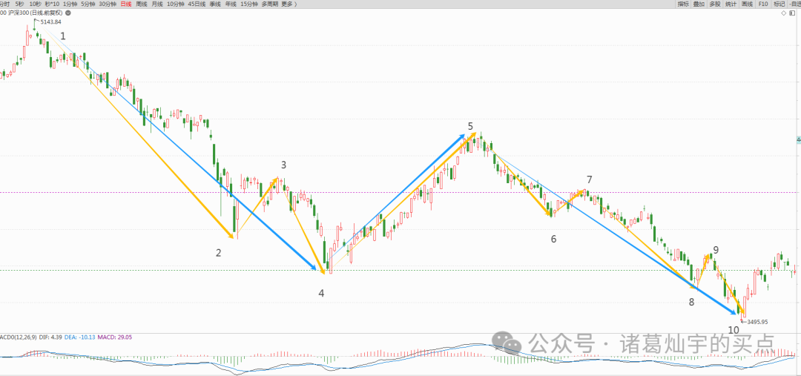Select the 45日线 period

(198, 4)
